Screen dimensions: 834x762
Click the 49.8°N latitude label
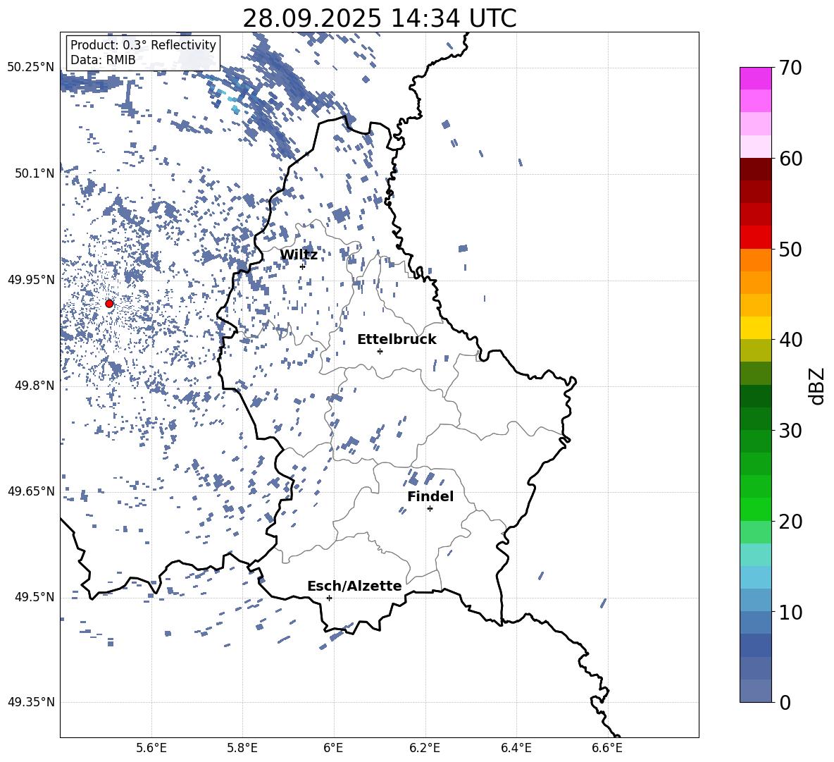click(x=35, y=386)
